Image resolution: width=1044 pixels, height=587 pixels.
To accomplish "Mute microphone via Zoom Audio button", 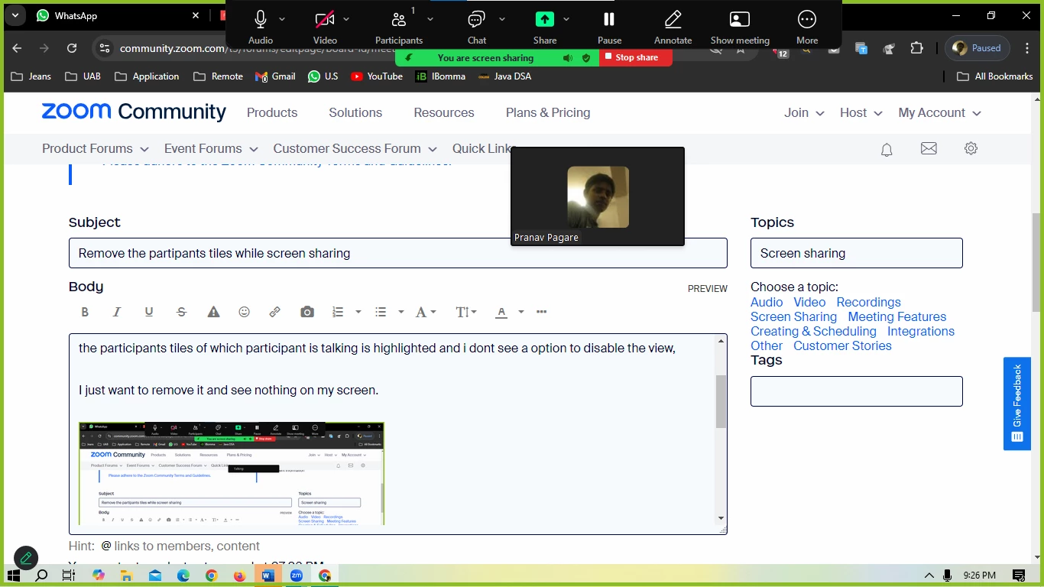I will (261, 25).
